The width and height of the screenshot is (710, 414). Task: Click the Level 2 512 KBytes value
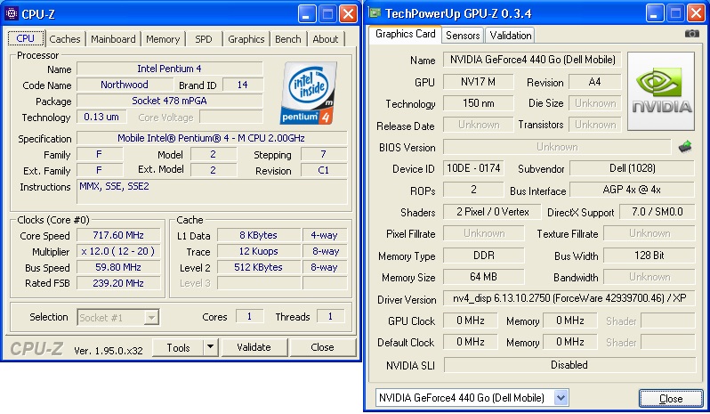pyautogui.click(x=259, y=267)
